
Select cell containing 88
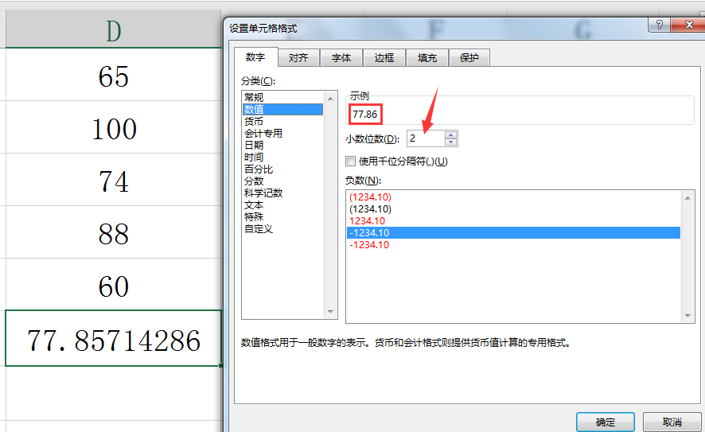pyautogui.click(x=113, y=232)
